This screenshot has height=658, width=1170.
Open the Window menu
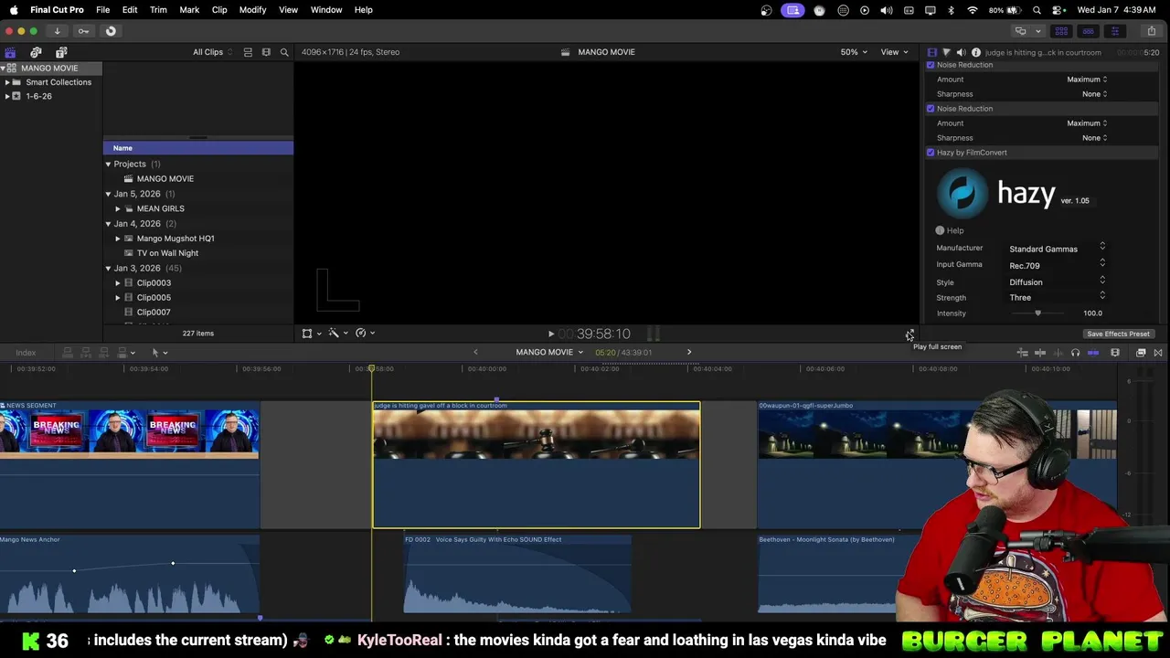pos(326,10)
